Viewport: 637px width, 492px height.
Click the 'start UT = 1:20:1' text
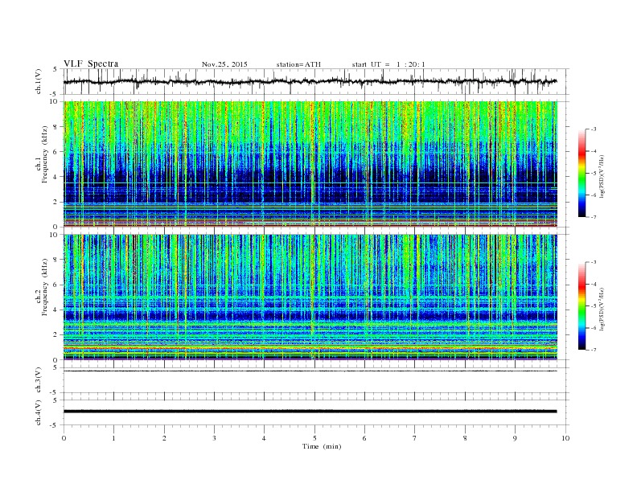pos(388,64)
